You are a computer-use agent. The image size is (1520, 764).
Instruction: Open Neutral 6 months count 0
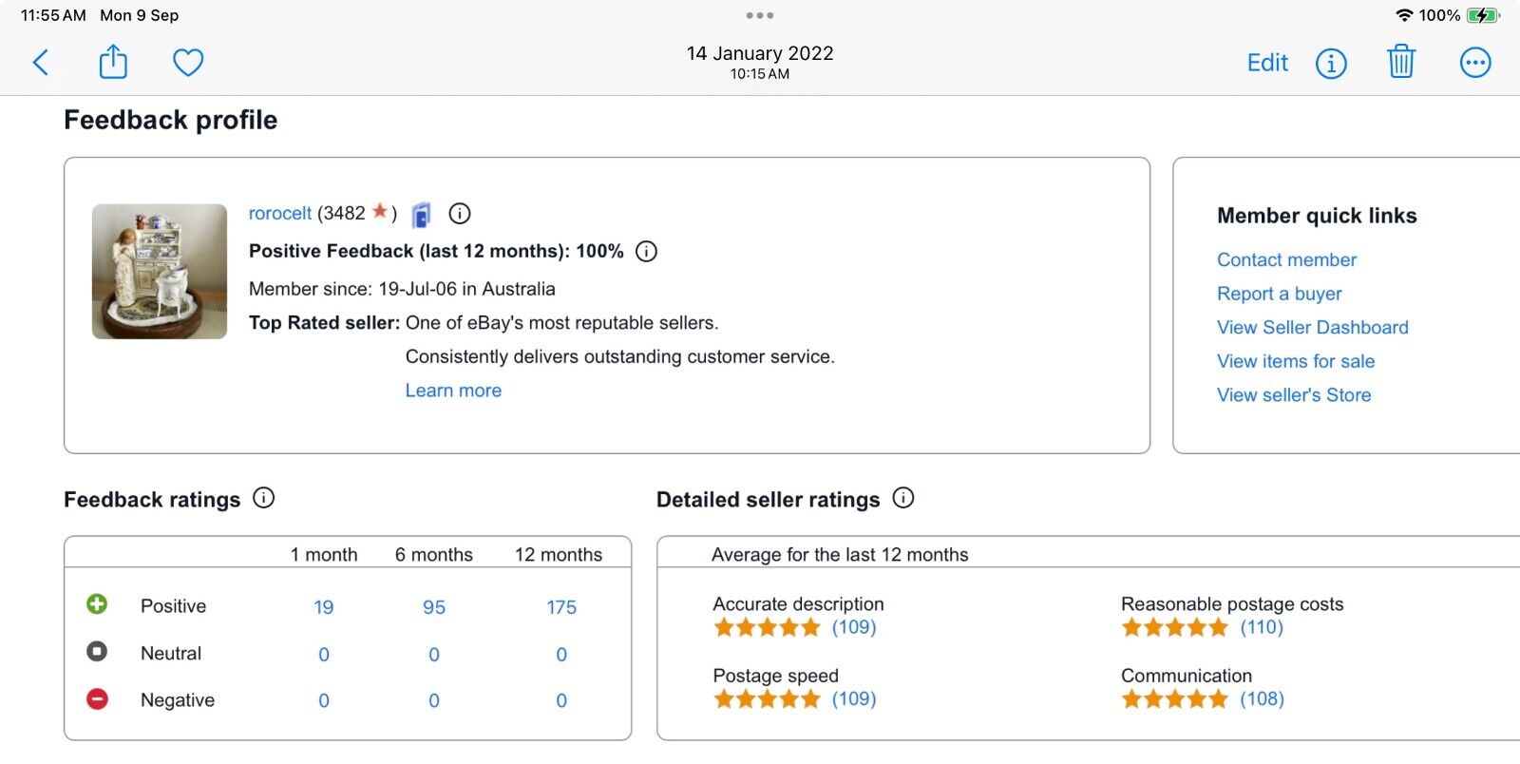(434, 655)
